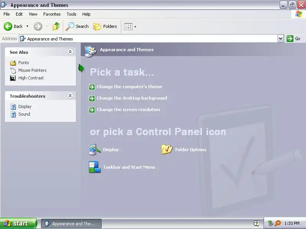Click the Appearance and Themes header icon
The height and width of the screenshot is (229, 306).
click(x=91, y=51)
